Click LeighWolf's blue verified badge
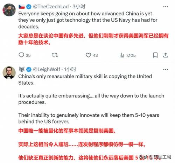Screen dimensions: 175x163 29,69
